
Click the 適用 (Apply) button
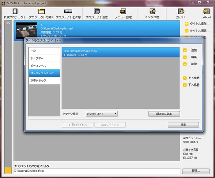point(183,125)
